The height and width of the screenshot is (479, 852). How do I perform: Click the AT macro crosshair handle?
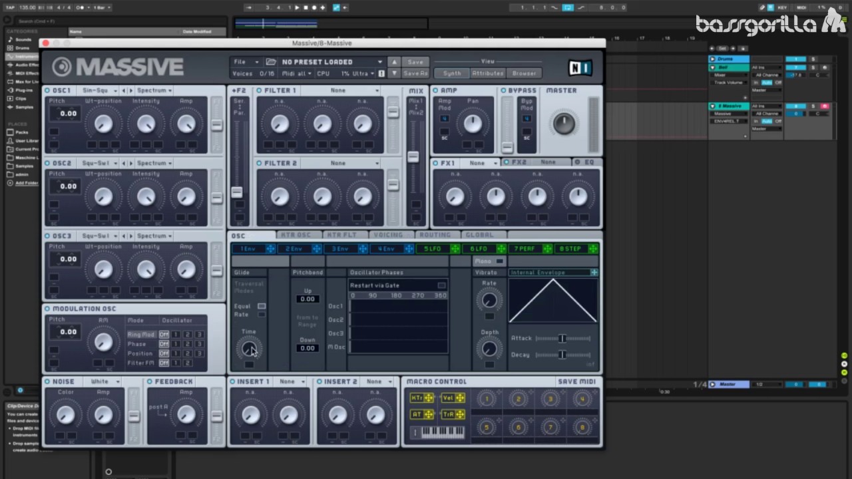coord(428,414)
